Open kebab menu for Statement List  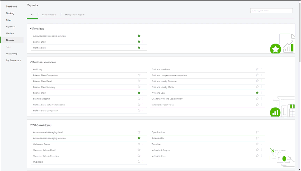pos(261,138)
